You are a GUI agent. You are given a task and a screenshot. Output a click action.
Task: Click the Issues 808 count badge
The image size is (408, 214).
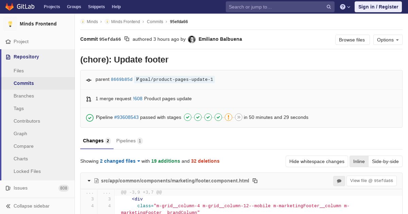pyautogui.click(x=64, y=188)
